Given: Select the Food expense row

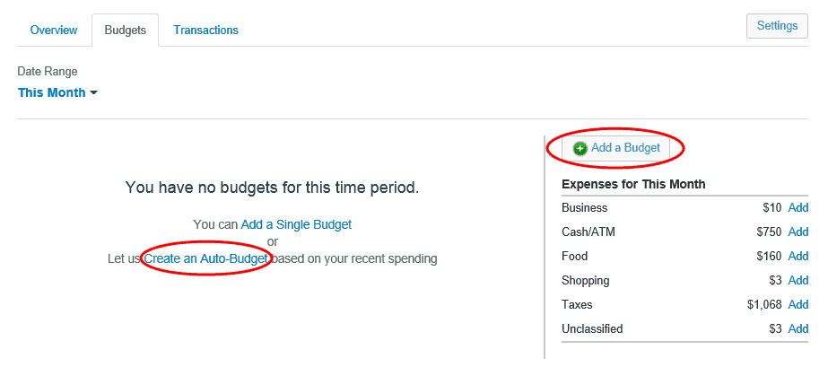Looking at the screenshot, I should tap(684, 256).
